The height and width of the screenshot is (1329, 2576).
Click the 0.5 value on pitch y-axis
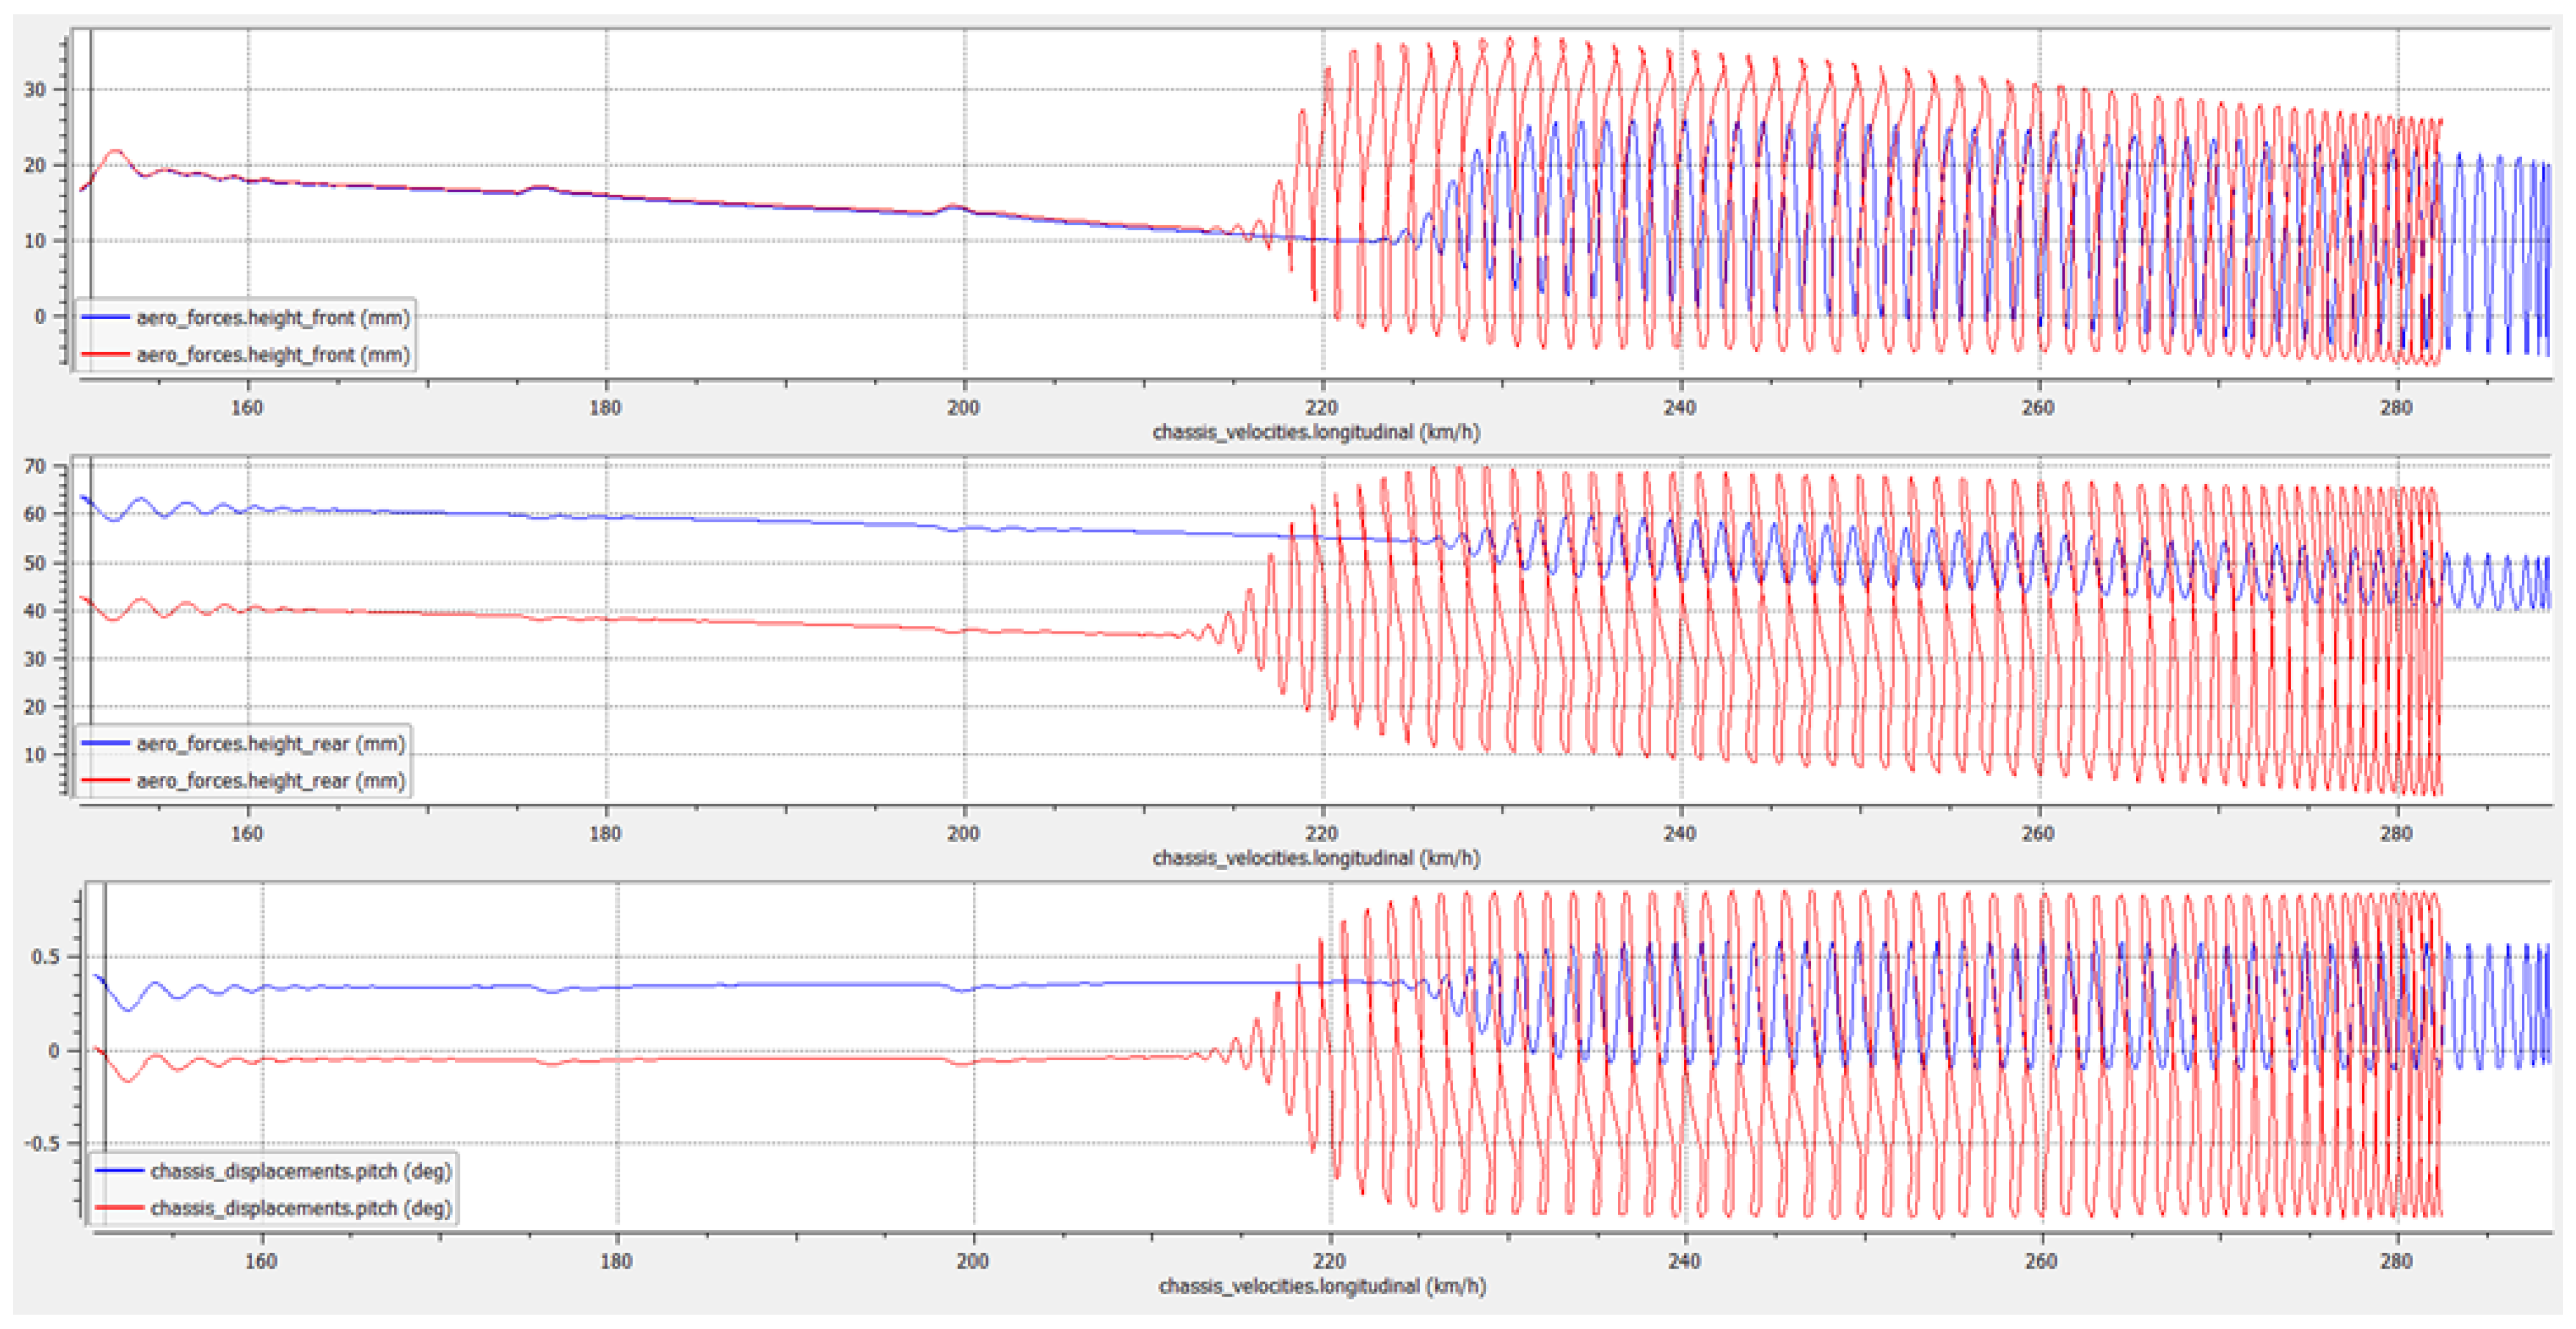coord(45,958)
